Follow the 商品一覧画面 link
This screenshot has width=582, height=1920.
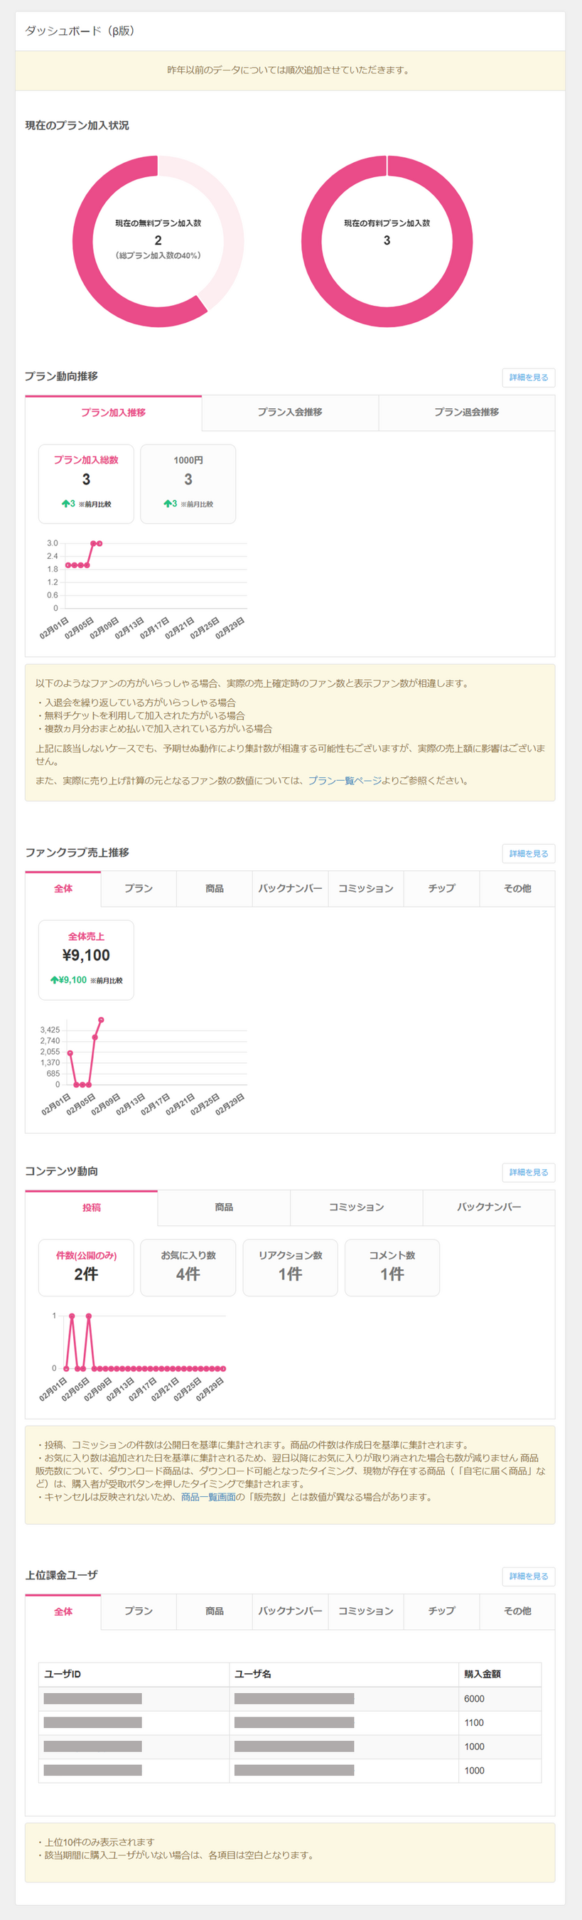pos(208,1497)
